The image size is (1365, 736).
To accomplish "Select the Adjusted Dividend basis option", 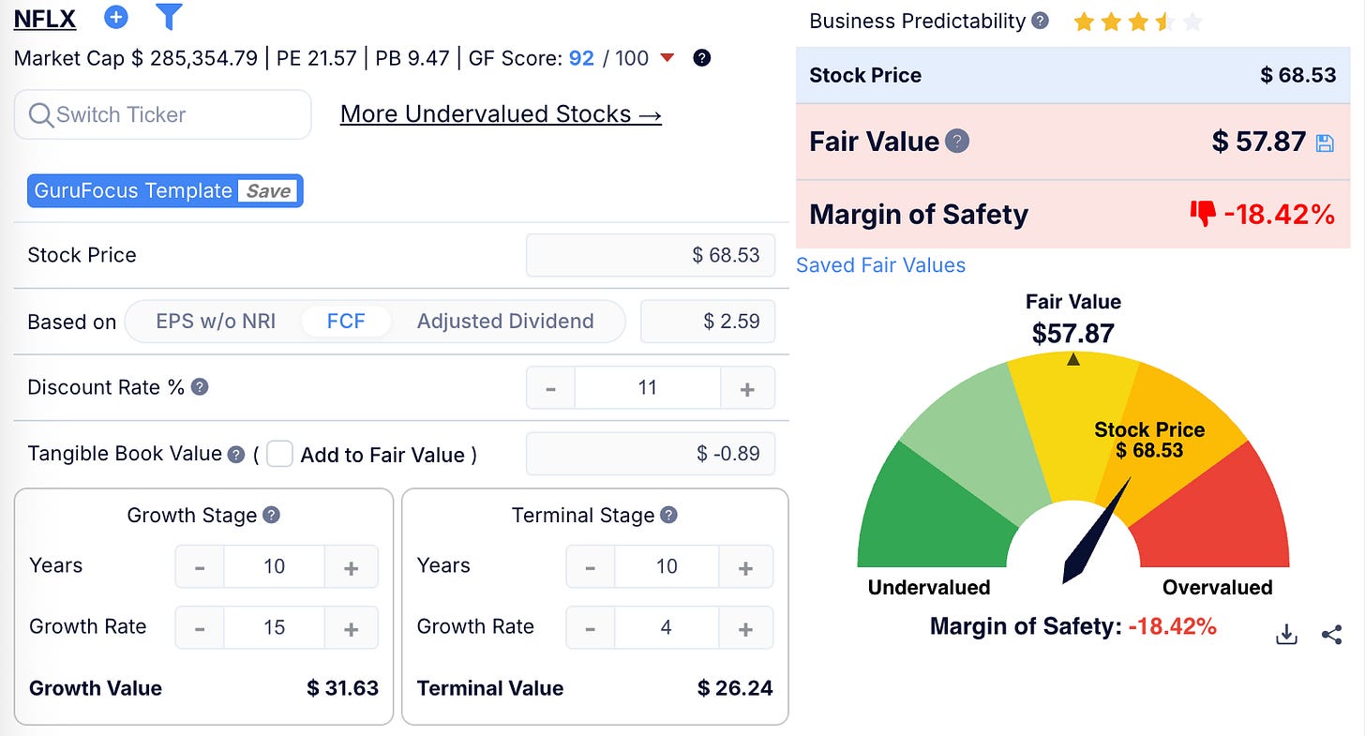I will coord(505,322).
